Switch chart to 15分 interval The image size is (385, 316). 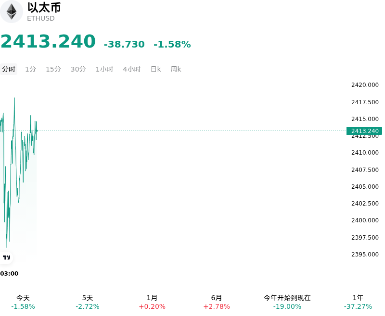tap(53, 69)
